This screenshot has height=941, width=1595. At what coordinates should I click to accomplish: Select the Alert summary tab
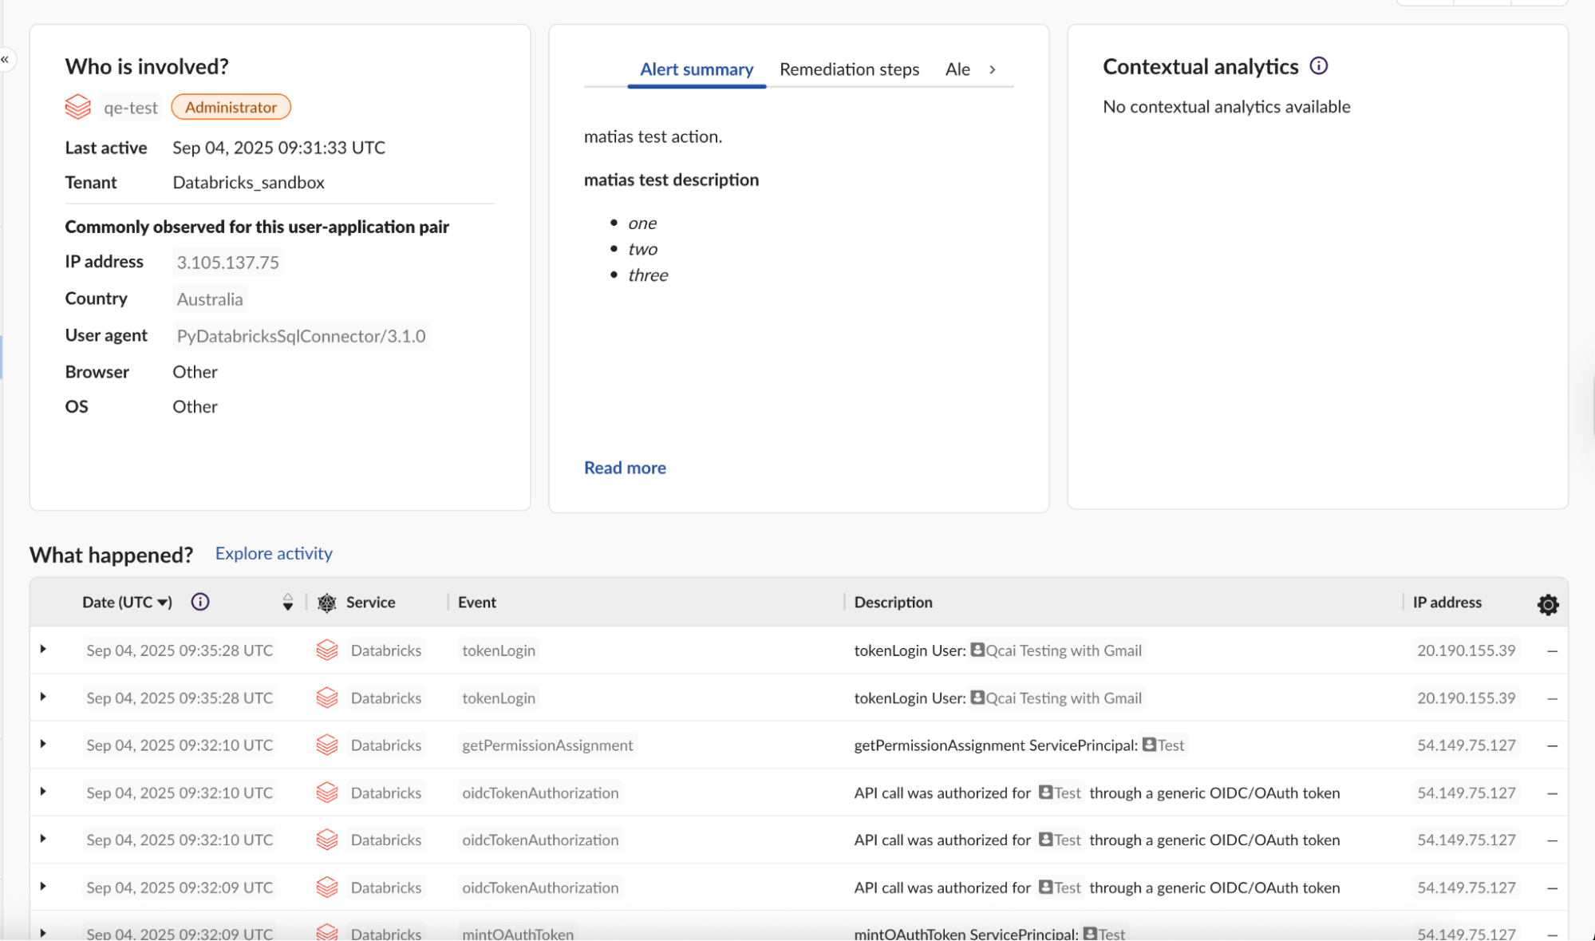point(696,69)
